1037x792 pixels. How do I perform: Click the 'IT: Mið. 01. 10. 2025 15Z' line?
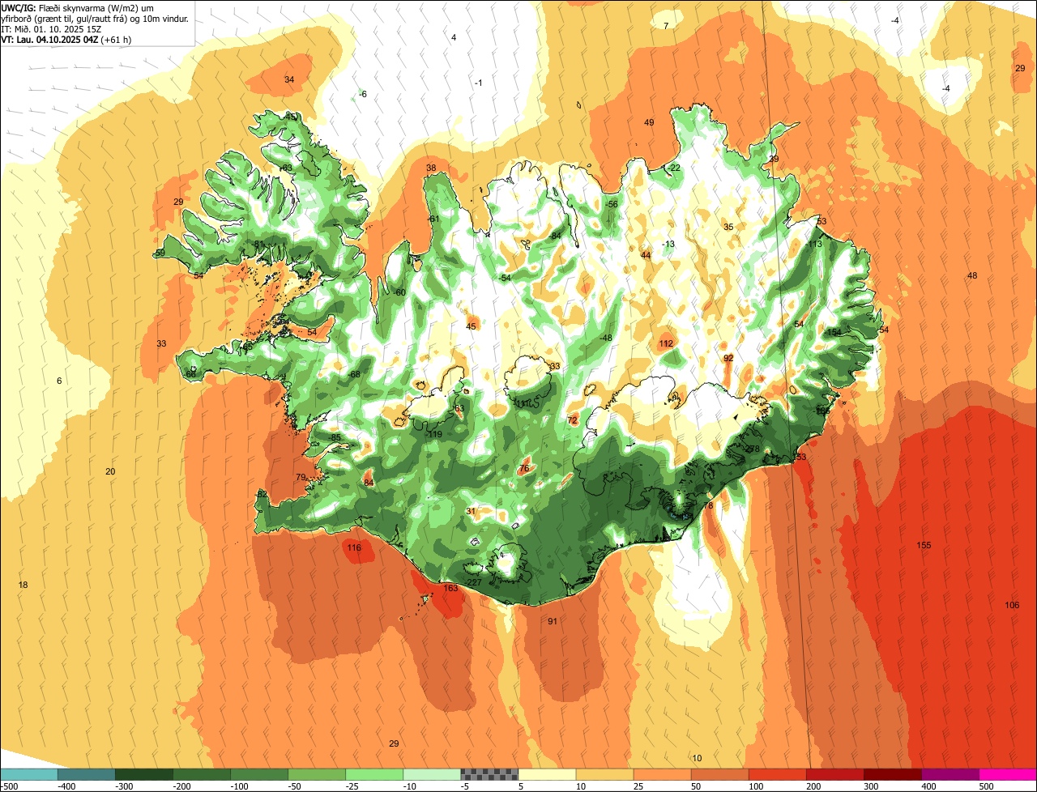(x=51, y=28)
